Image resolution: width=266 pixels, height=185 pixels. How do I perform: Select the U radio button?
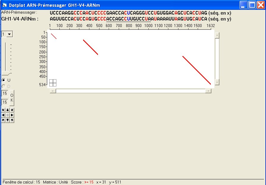4,80
